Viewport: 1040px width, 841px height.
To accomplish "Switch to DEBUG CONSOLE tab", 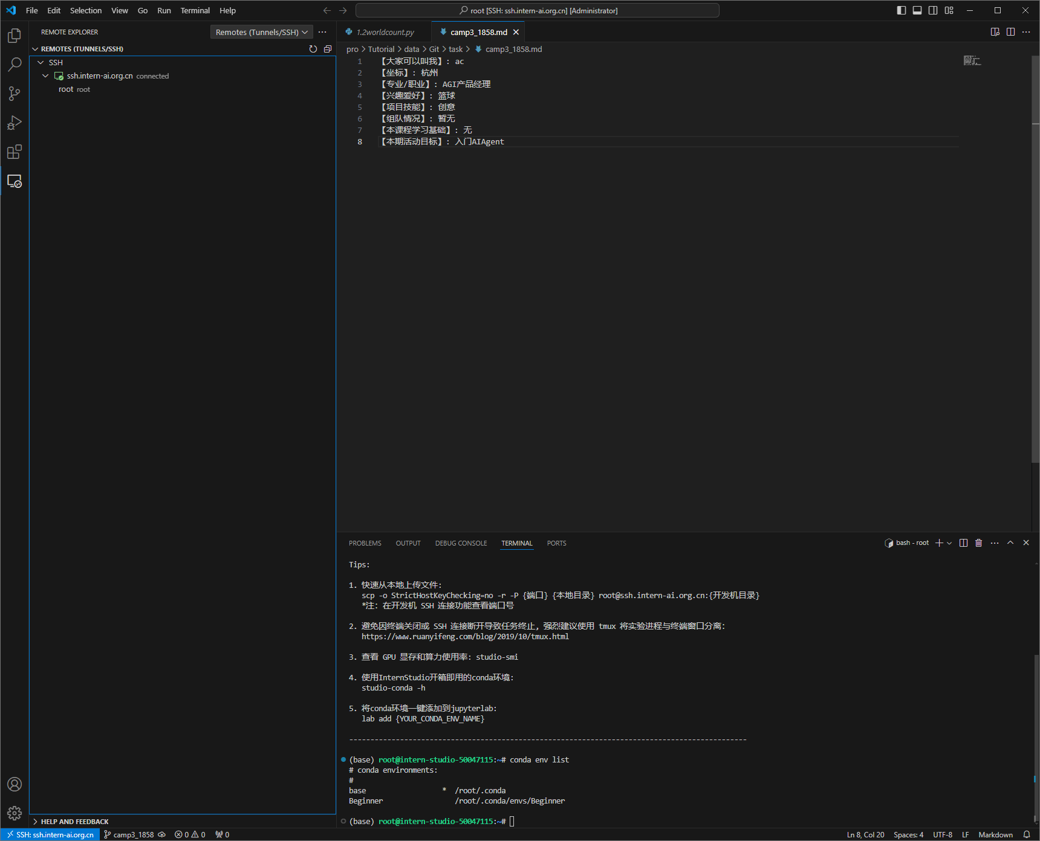I will pos(461,543).
